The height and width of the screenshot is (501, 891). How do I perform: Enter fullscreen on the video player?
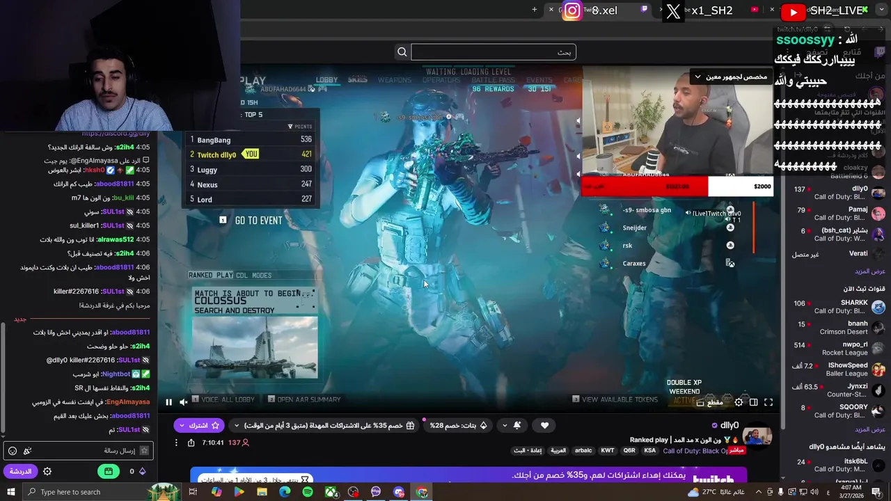(768, 402)
